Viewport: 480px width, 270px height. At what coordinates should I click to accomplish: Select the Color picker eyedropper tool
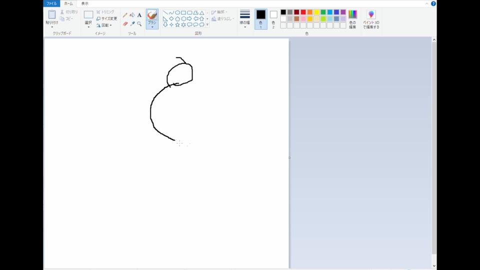click(x=132, y=24)
